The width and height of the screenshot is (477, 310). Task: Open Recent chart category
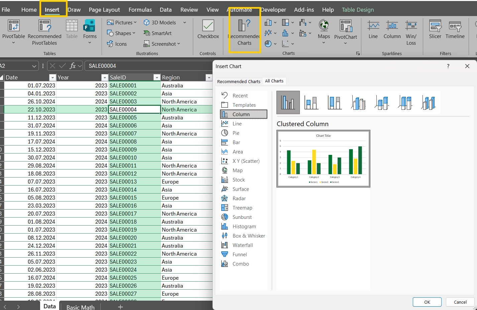244,95
